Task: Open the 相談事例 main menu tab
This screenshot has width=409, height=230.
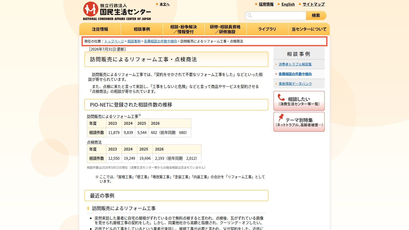Action: pyautogui.click(x=142, y=29)
